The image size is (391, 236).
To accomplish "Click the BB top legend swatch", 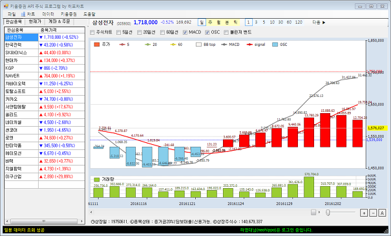I will coord(198,45).
